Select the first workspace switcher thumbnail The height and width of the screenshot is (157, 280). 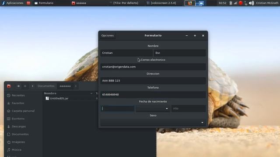tap(190, 3)
